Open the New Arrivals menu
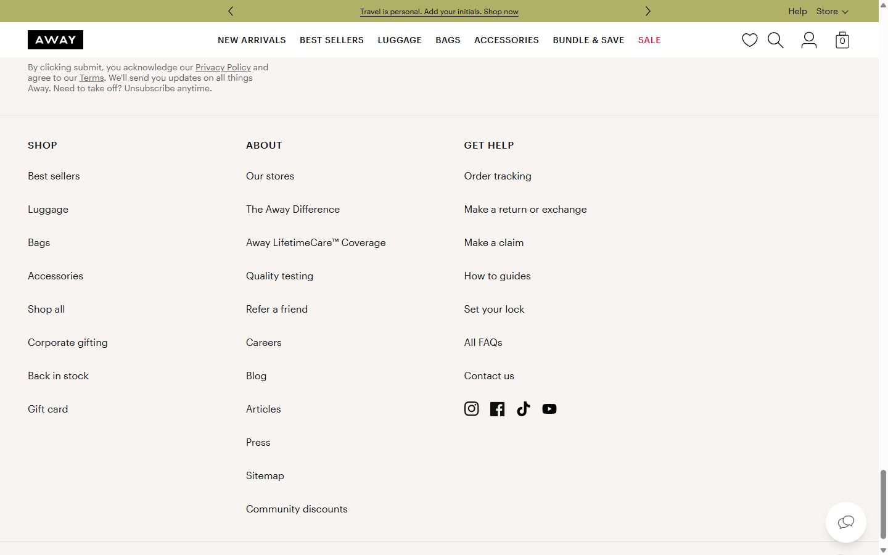The width and height of the screenshot is (888, 555). (x=252, y=40)
